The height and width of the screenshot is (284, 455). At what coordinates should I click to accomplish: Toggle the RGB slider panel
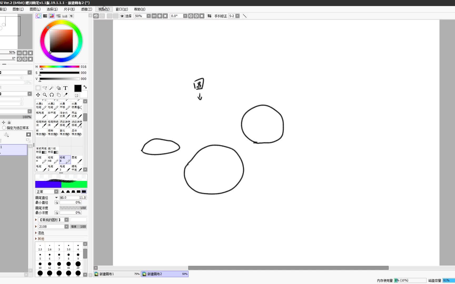point(45,16)
